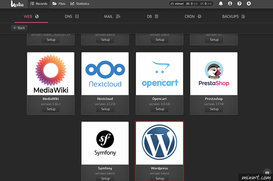Click the Nextcloud card title text
The image size is (273, 181).
tap(105, 99)
